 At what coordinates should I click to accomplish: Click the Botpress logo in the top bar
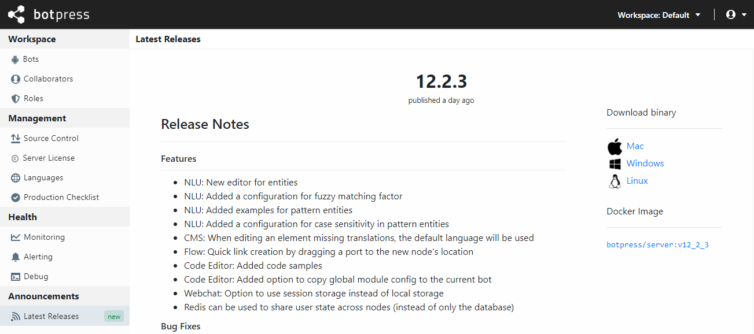(x=48, y=14)
